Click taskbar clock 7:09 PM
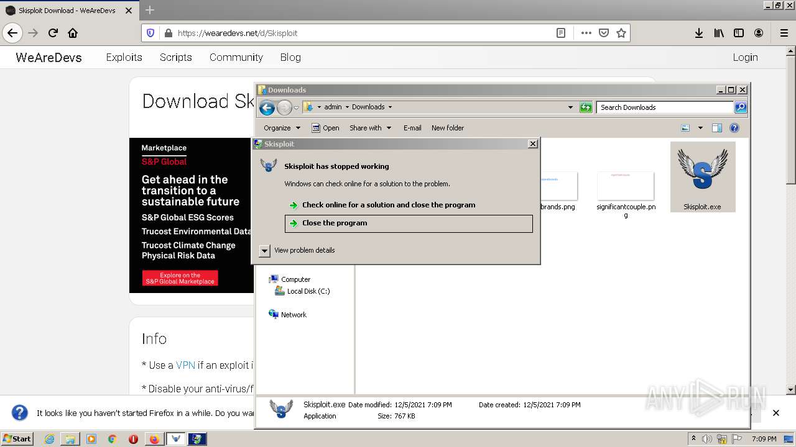Image resolution: width=796 pixels, height=447 pixels. 764,439
